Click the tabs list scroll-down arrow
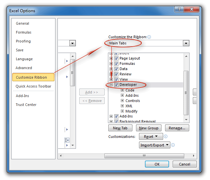Image resolution: width=210 pixels, height=180 pixels. [186, 119]
